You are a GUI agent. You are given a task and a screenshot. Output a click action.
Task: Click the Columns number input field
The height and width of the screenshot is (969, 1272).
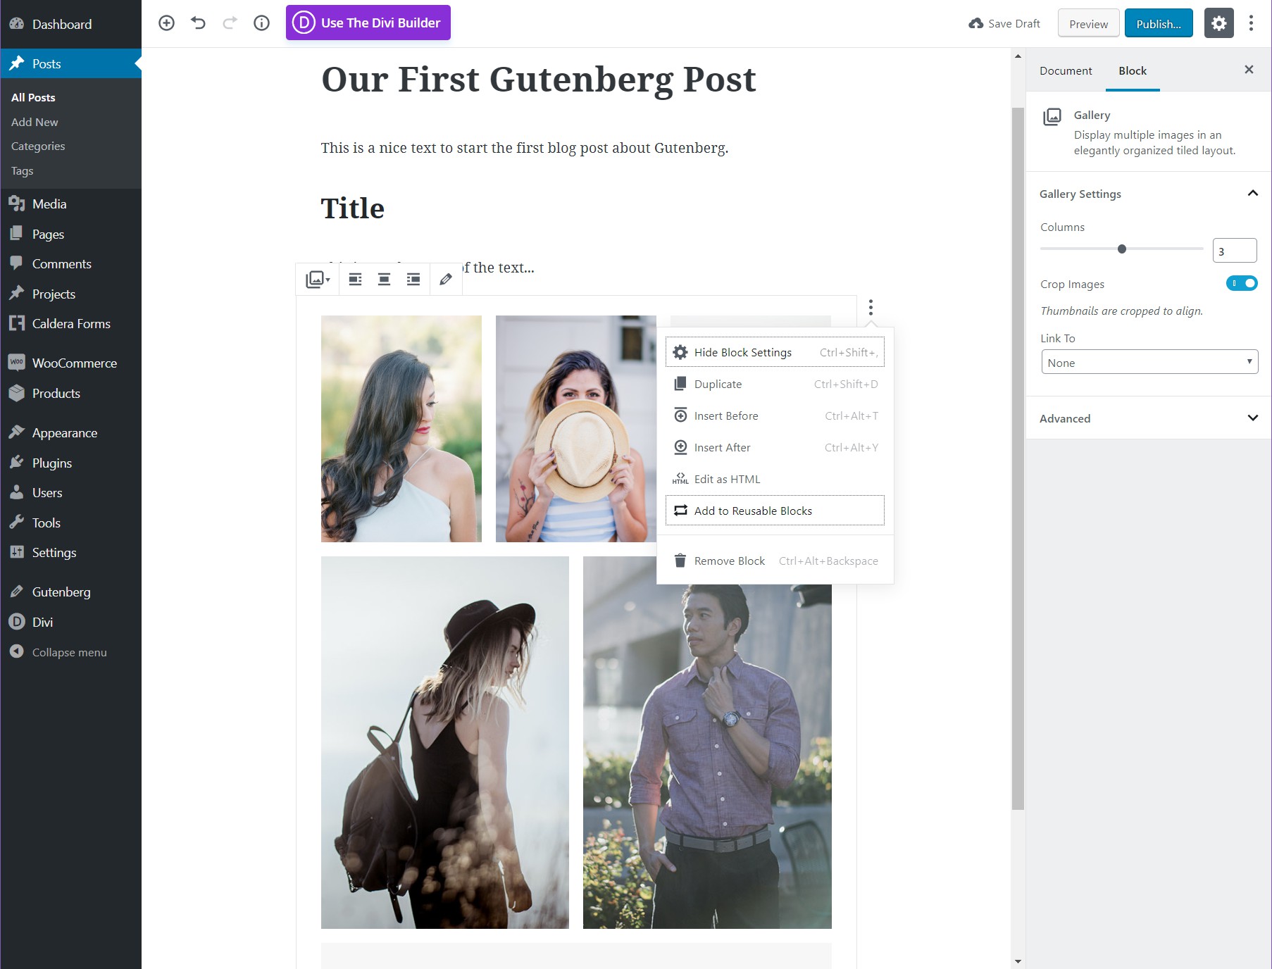pyautogui.click(x=1235, y=251)
